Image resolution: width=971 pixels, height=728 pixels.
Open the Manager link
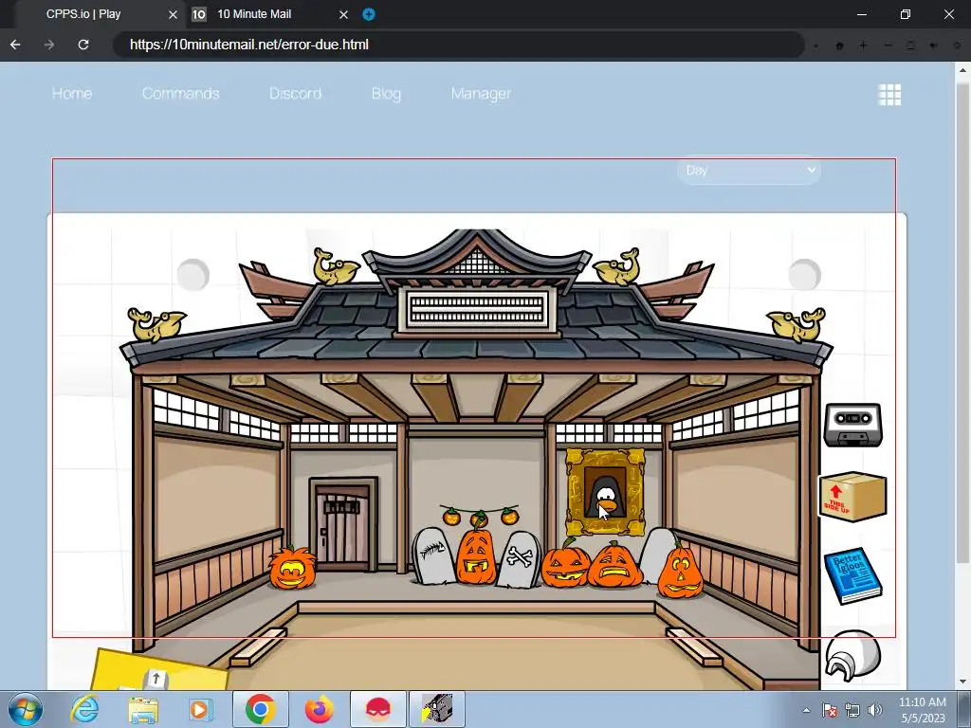(x=481, y=94)
